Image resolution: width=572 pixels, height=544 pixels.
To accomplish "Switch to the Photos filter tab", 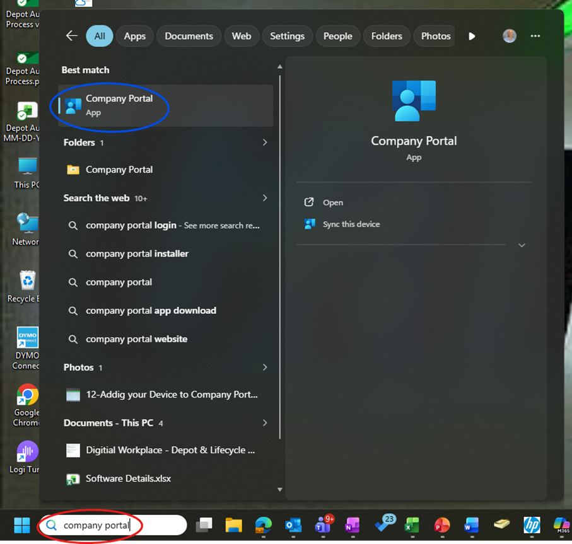I will tap(435, 36).
